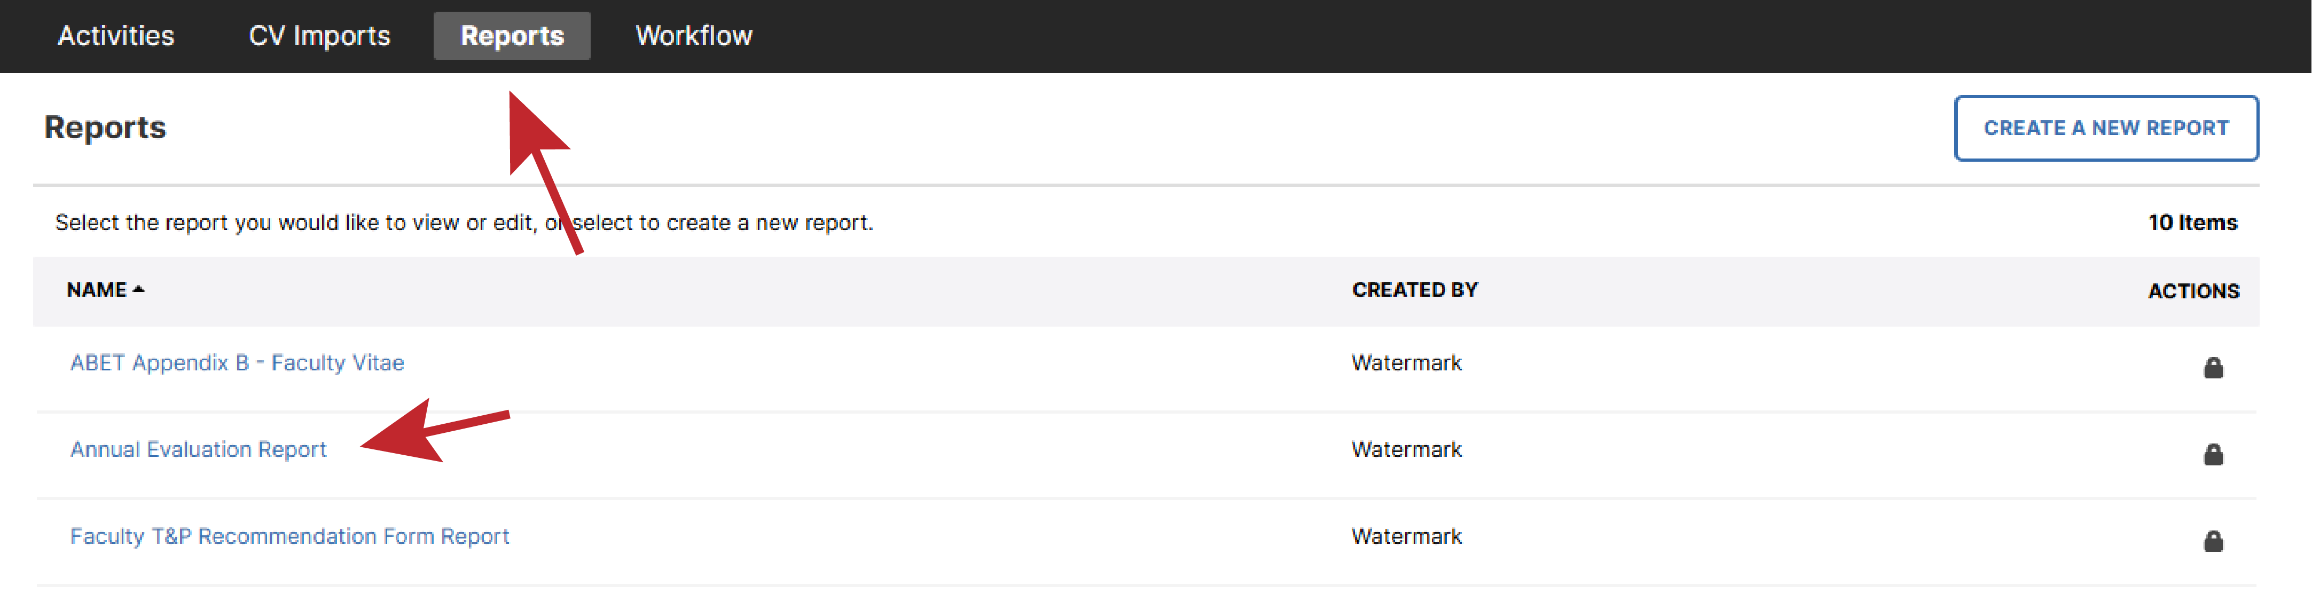Select the Reports tab in navigation bar
Screen dimensions: 2312x594
coord(512,35)
